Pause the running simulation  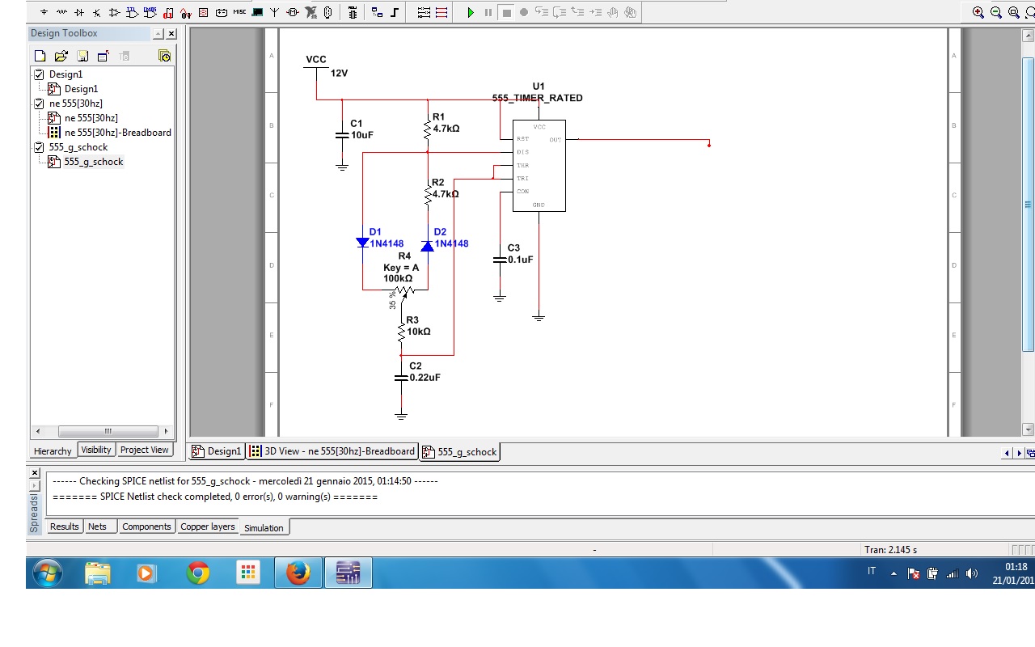(488, 12)
